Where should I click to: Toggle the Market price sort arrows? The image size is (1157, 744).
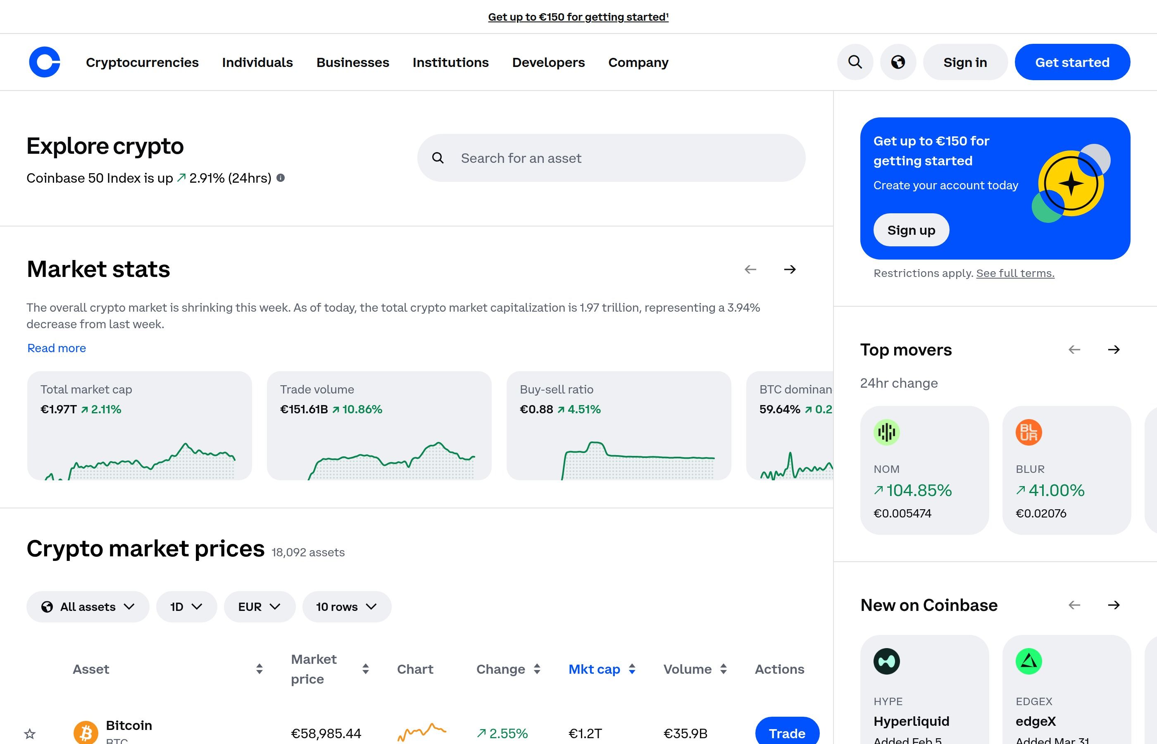(366, 669)
